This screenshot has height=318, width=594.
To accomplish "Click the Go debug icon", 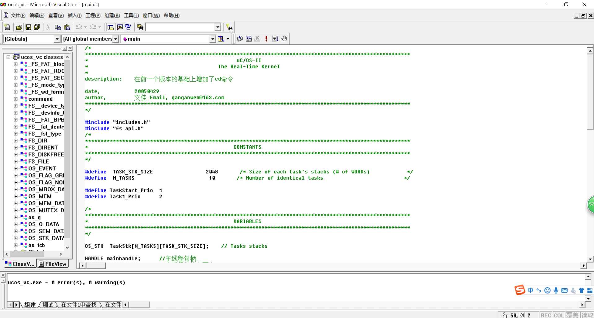I will (x=275, y=39).
